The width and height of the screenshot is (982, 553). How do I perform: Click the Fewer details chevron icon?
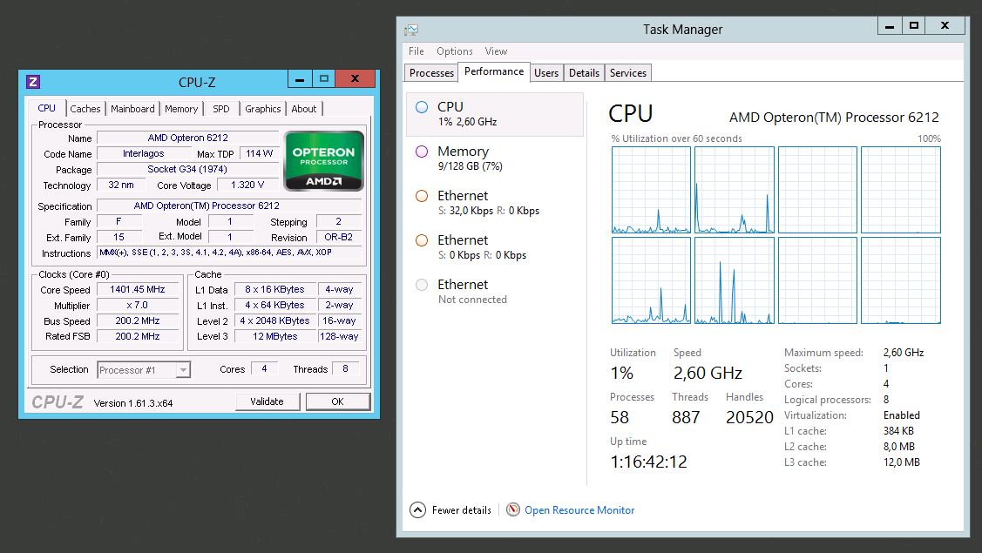pyautogui.click(x=417, y=509)
